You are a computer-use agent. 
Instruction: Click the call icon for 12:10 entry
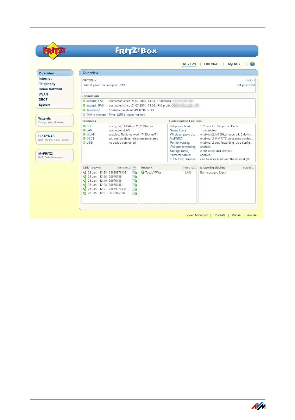[84, 181]
